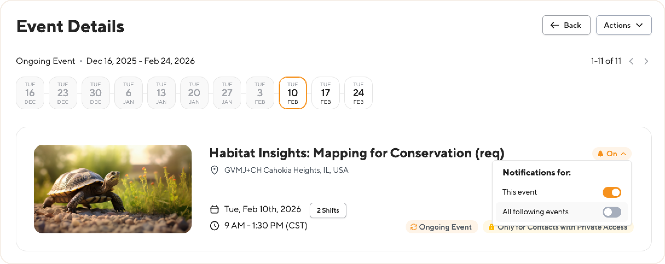665x264 pixels.
Task: Click the calendar icon beside event date
Action: point(214,209)
